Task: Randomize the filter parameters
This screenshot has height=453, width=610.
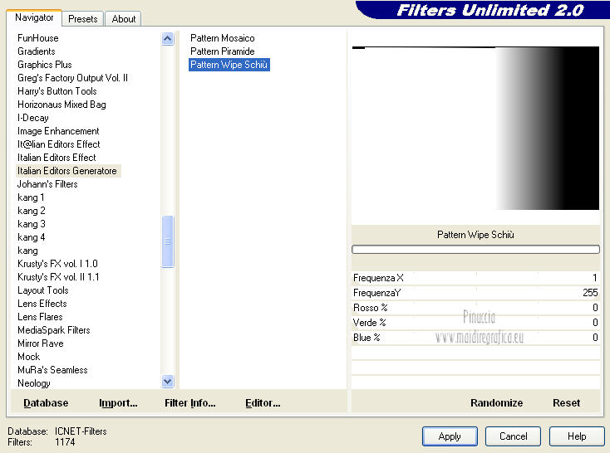Action: (x=496, y=403)
